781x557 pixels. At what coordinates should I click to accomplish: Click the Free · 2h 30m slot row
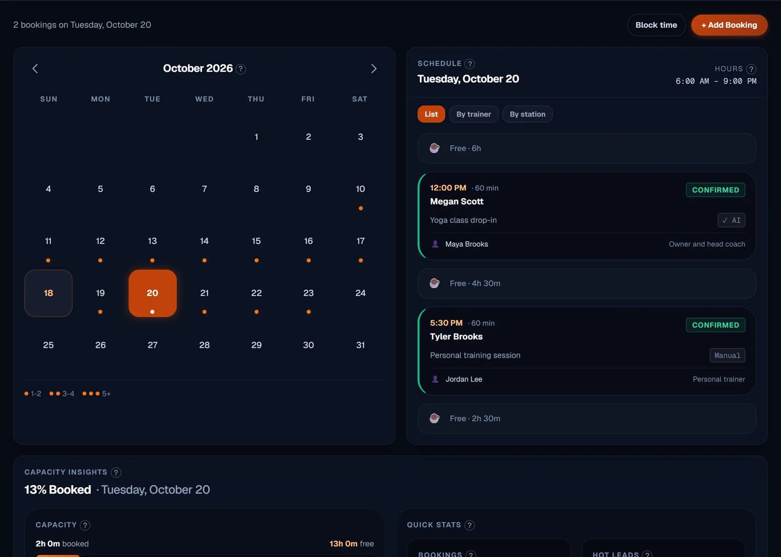(587, 418)
